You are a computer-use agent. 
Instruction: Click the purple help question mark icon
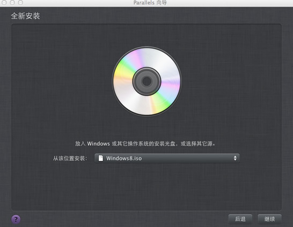point(16,219)
